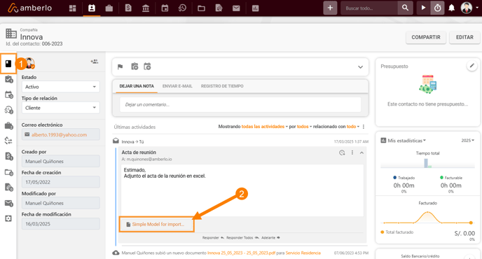The width and height of the screenshot is (482, 259).
Task: Click the add event calendar icon
Action: point(147,66)
